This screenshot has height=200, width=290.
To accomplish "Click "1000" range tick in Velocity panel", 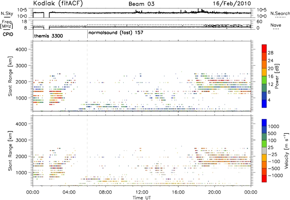I will 21,173.
